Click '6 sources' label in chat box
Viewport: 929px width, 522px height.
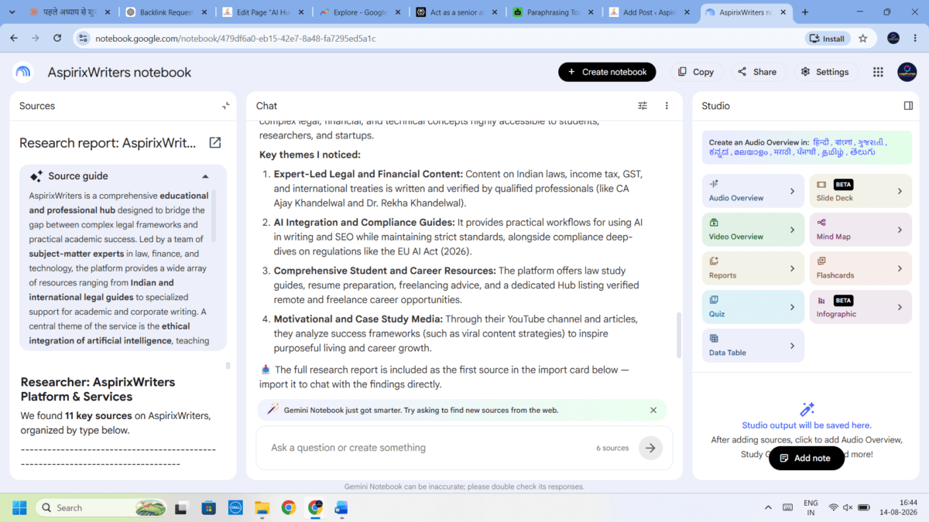(x=612, y=448)
